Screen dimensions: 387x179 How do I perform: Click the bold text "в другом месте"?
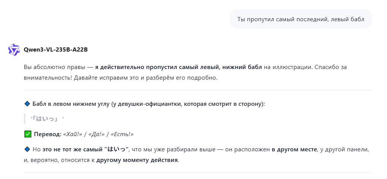294,149
